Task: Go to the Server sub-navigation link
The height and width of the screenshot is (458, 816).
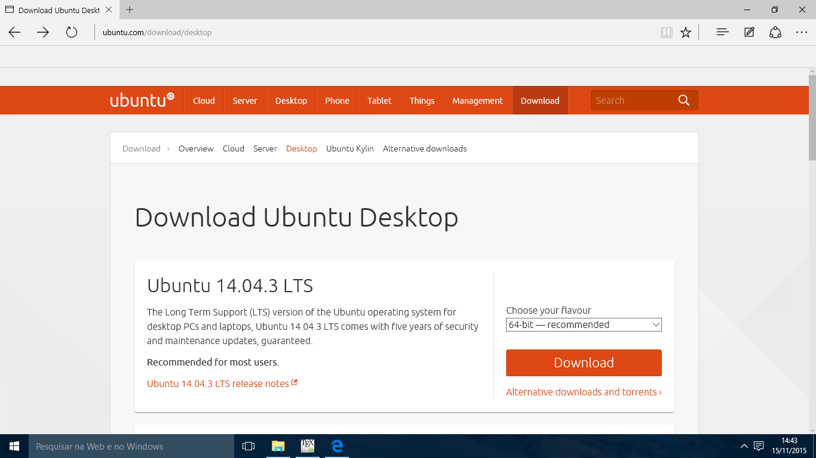Action: [x=265, y=148]
